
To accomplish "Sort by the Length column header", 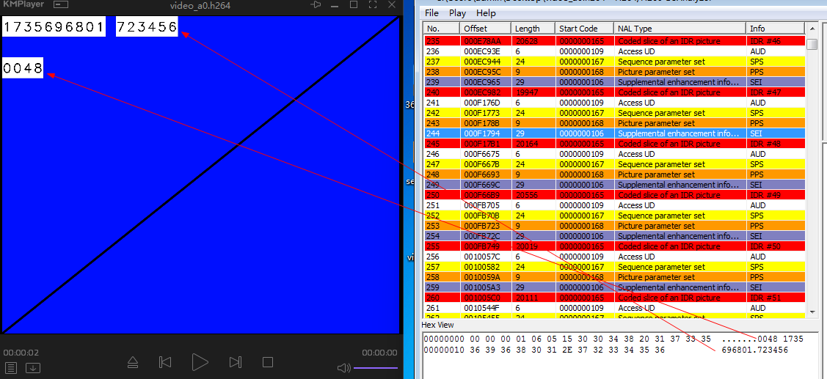I will pyautogui.click(x=533, y=29).
